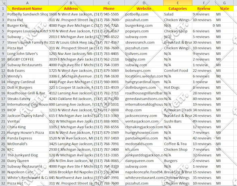Select row 32 header
The height and width of the screenshot is (186, 237).
pos(3,183)
